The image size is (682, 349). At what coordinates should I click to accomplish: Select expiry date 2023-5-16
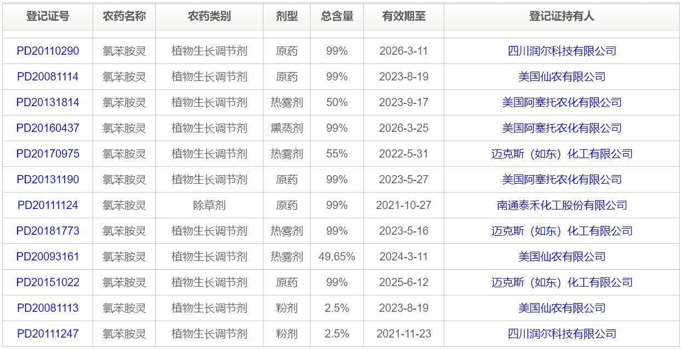pos(404,231)
